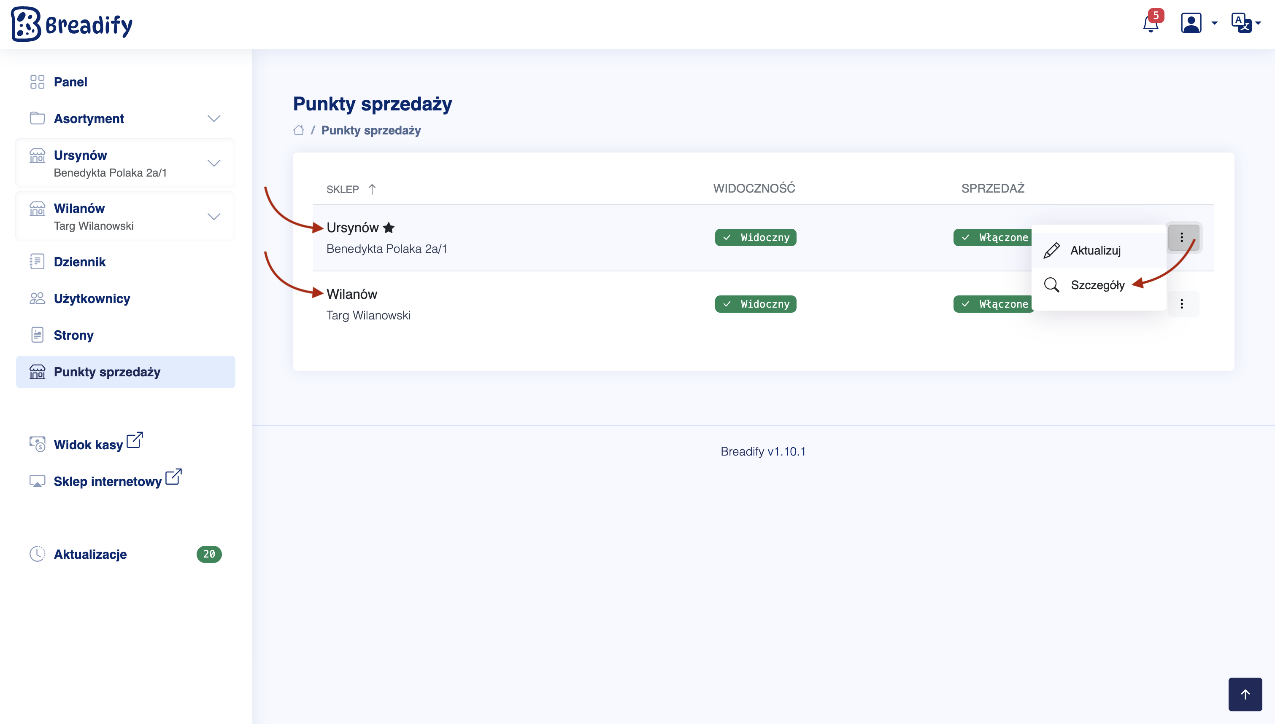
Task: Select Aktualizuj from the context menu
Action: 1095,251
